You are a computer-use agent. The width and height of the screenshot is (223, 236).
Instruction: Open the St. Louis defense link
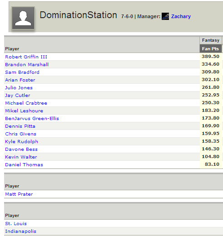(x=16, y=223)
